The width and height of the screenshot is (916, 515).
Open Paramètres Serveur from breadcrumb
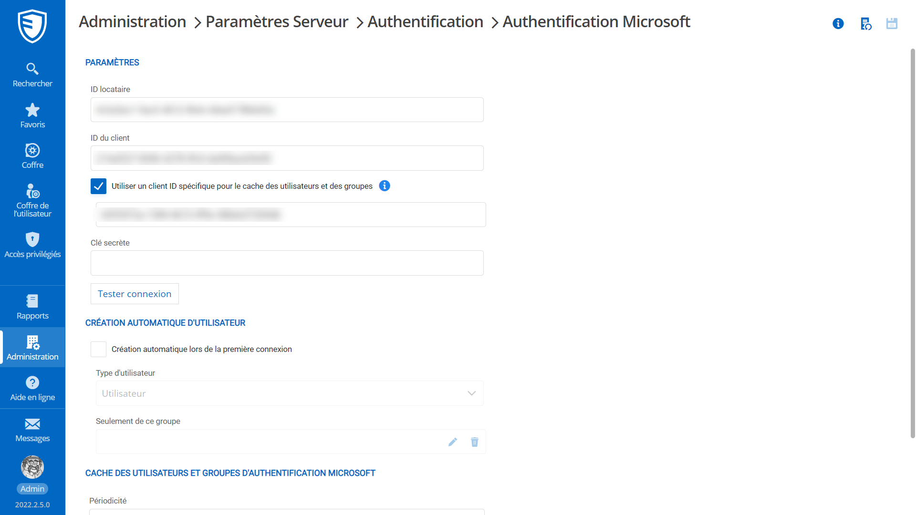click(x=277, y=21)
